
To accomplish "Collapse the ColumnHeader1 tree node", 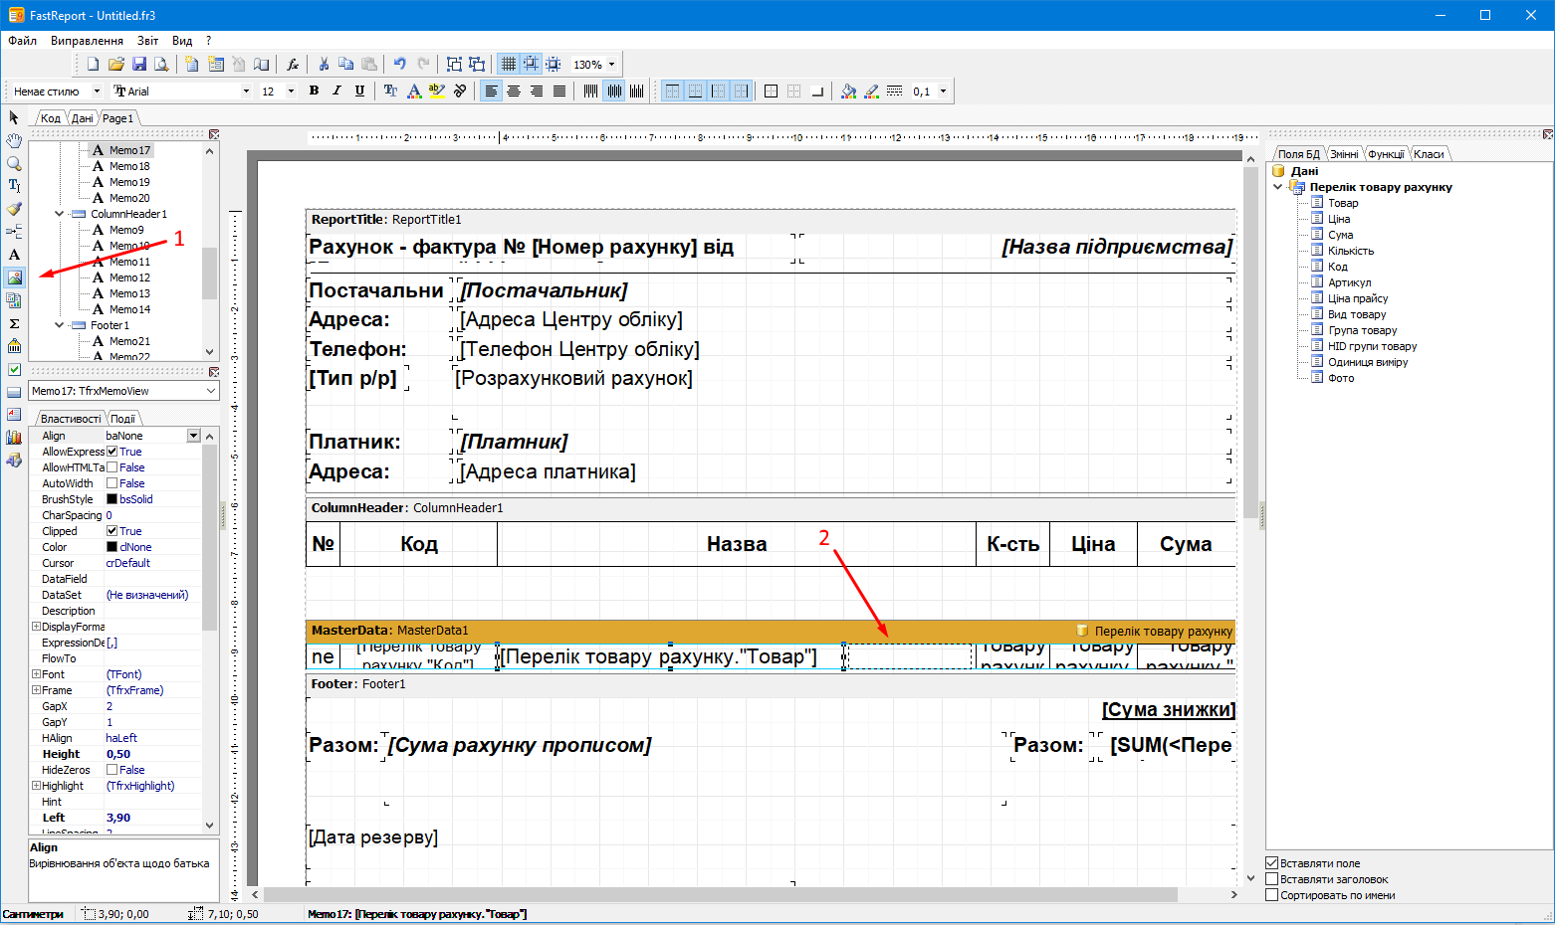I will pyautogui.click(x=60, y=214).
